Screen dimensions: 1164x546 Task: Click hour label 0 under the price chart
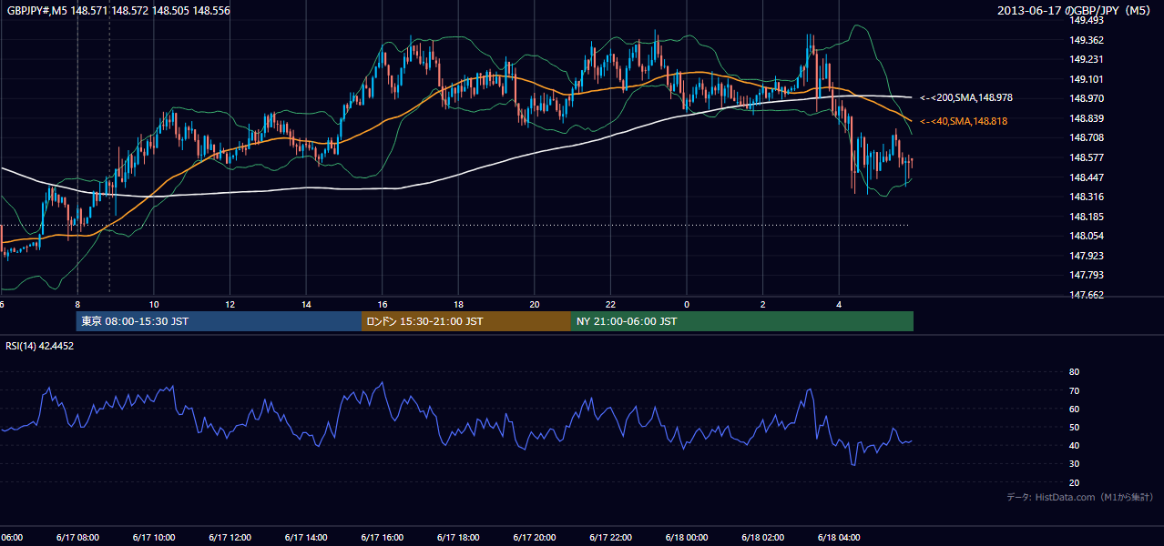pyautogui.click(x=687, y=304)
